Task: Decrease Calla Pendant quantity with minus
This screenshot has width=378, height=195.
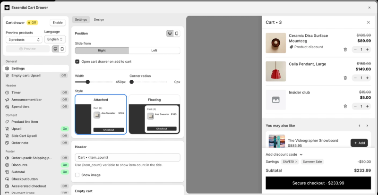Action: 355,78
